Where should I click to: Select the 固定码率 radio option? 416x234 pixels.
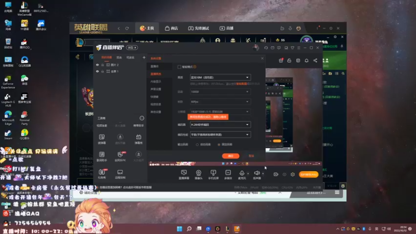tap(219, 145)
